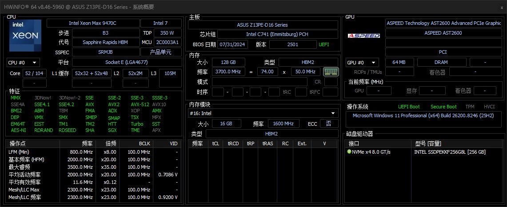The image size is (507, 207).
Task: Open the memory chip icon beside 50.0 MHz
Action: tap(331, 72)
